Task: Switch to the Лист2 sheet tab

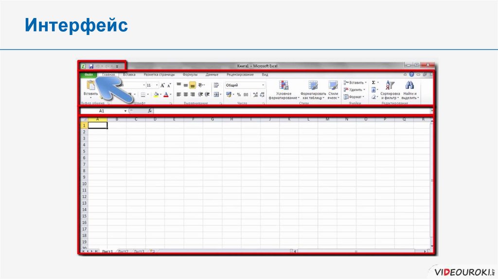Action: pyautogui.click(x=123, y=251)
